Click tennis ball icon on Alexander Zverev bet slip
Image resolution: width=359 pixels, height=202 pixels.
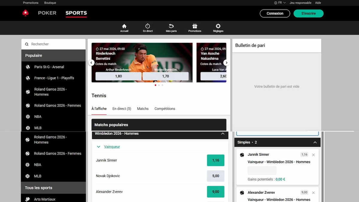(x=242, y=193)
